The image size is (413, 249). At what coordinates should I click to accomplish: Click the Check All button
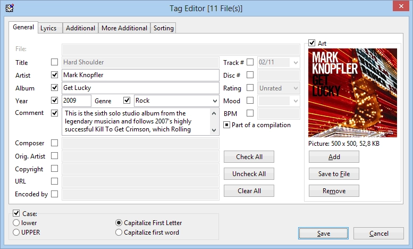(x=249, y=156)
